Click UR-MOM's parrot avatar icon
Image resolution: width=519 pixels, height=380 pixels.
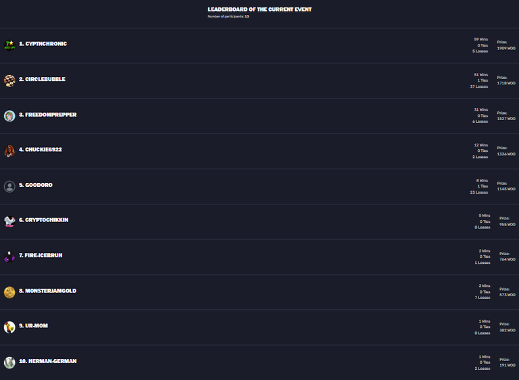click(x=9, y=327)
